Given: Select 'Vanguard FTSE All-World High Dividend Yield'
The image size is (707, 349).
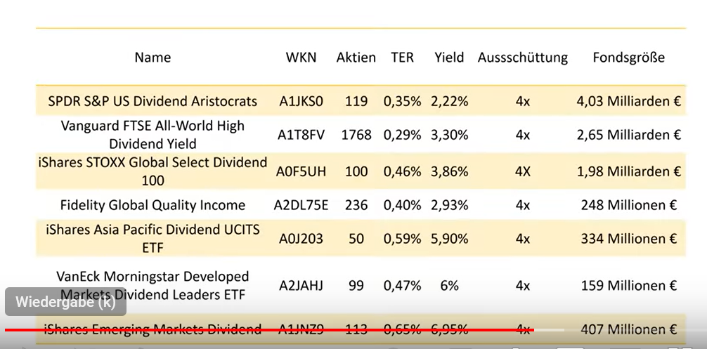Looking at the screenshot, I should [x=153, y=134].
